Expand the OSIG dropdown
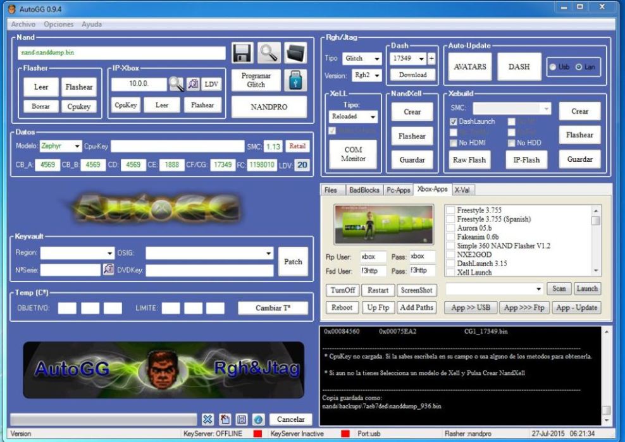 (209, 253)
